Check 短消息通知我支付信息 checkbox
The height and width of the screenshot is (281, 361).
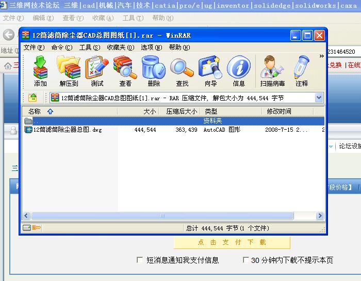pos(140,260)
